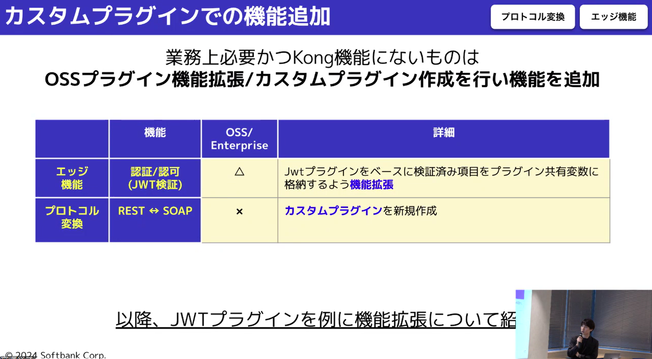Screen dimensions: 652x359
Task: Click the line 業務上必要かつKong機能にないものは
Action: click(x=322, y=57)
